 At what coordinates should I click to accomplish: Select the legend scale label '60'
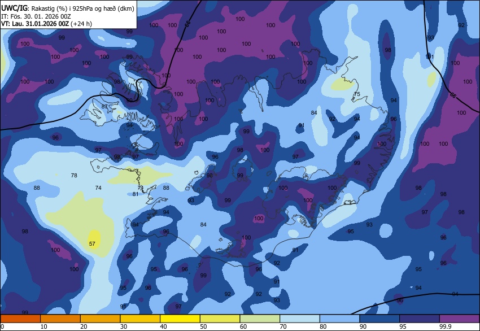[243, 326]
